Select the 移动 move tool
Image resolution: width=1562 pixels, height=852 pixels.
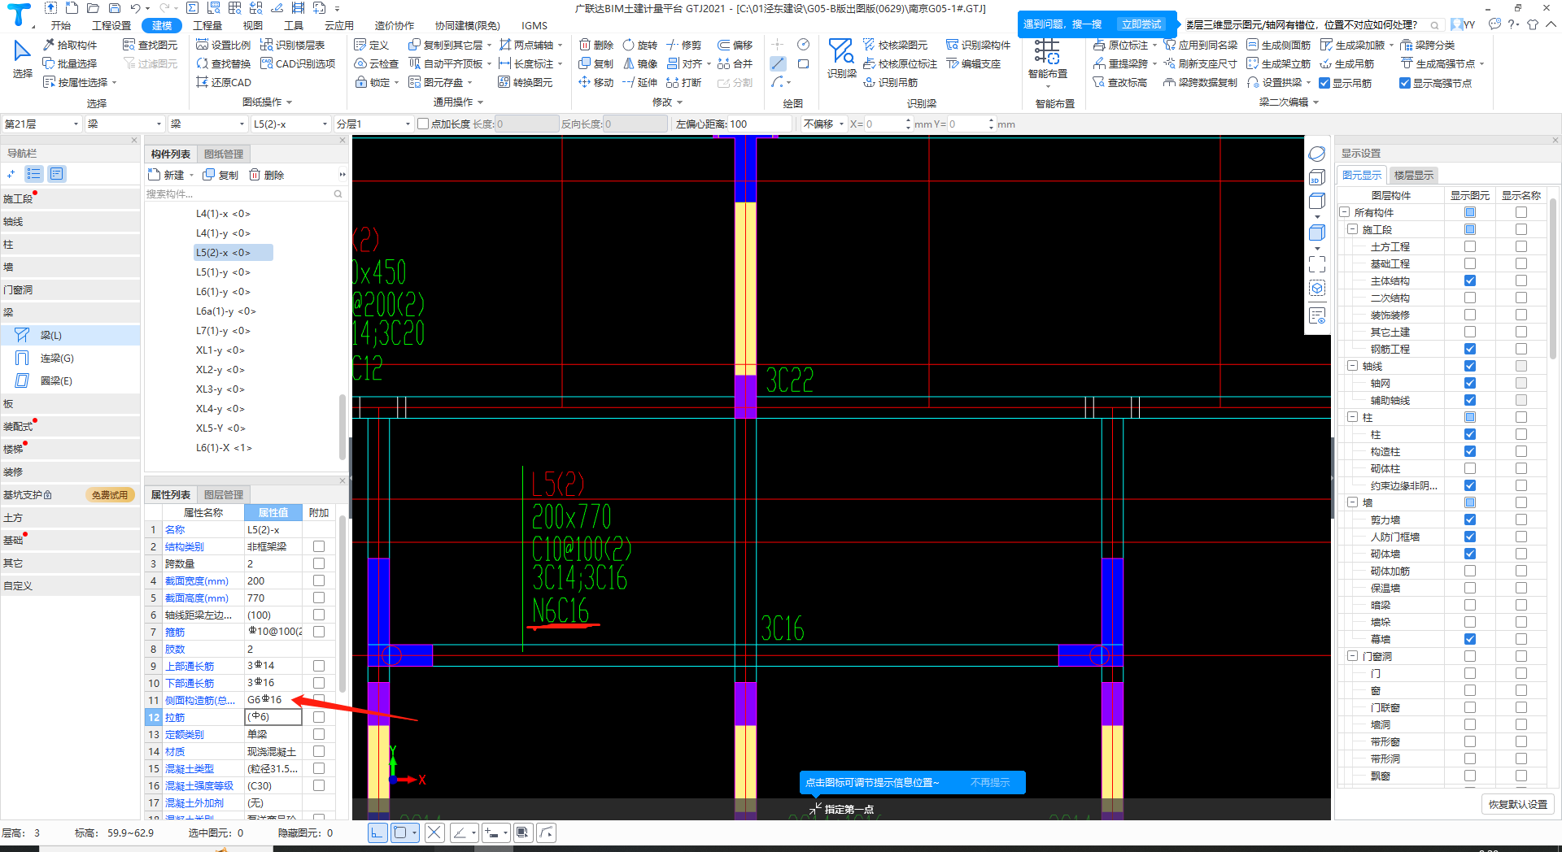pyautogui.click(x=596, y=82)
